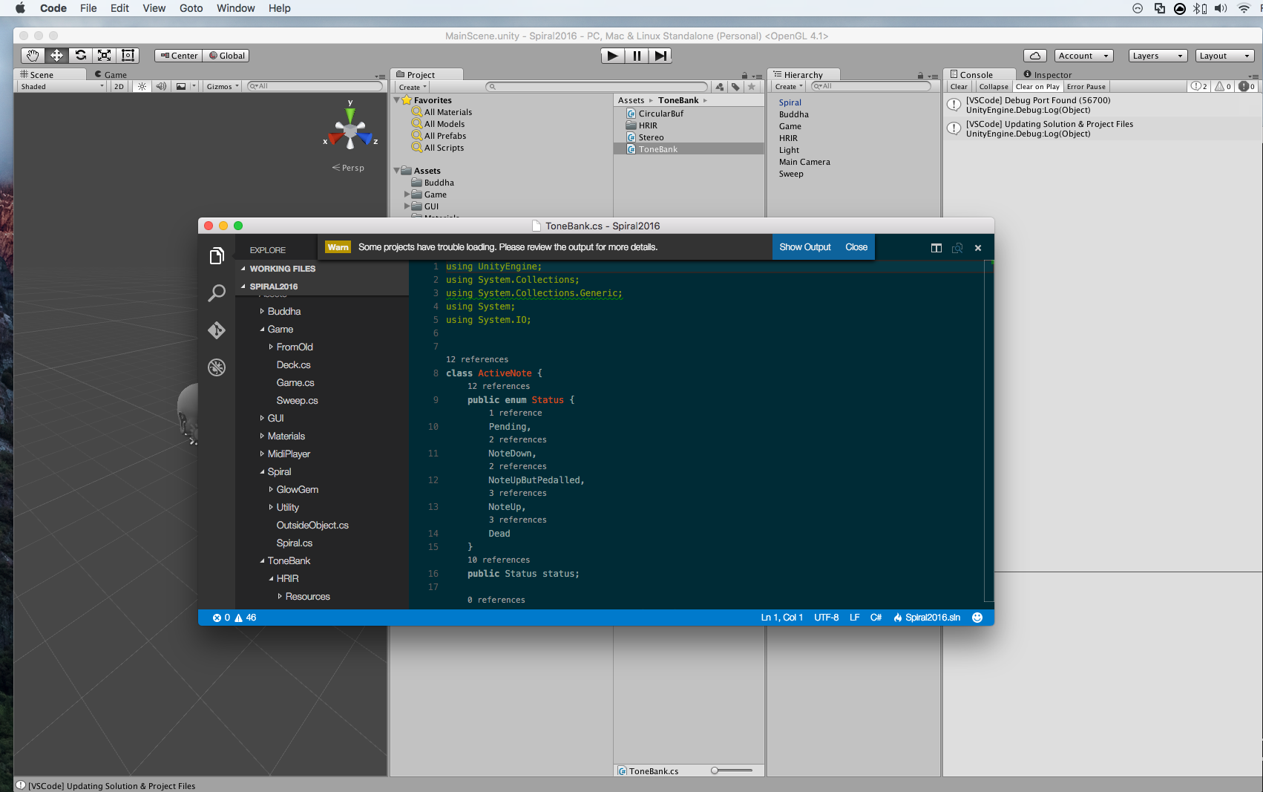This screenshot has height=792, width=1263.
Task: Click Close on the warning bar
Action: [x=856, y=247]
